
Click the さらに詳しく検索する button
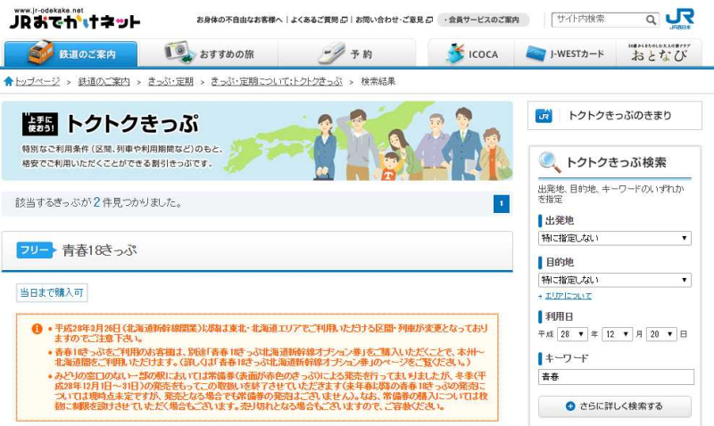click(x=615, y=406)
